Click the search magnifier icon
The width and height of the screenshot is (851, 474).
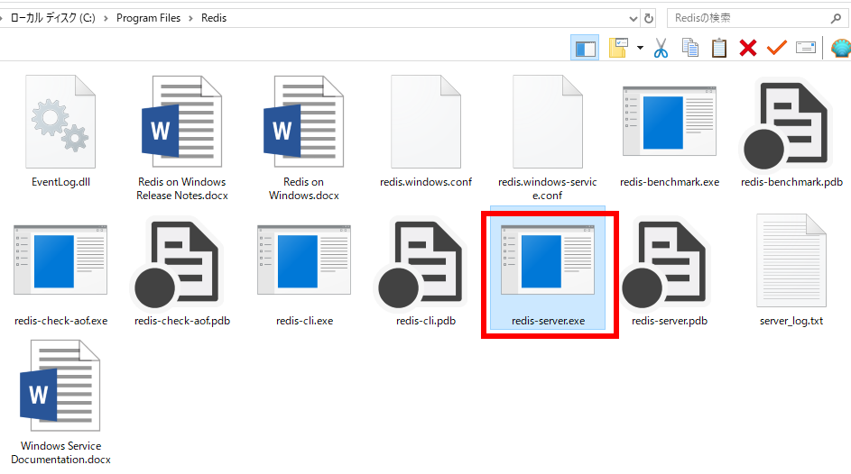tap(836, 18)
